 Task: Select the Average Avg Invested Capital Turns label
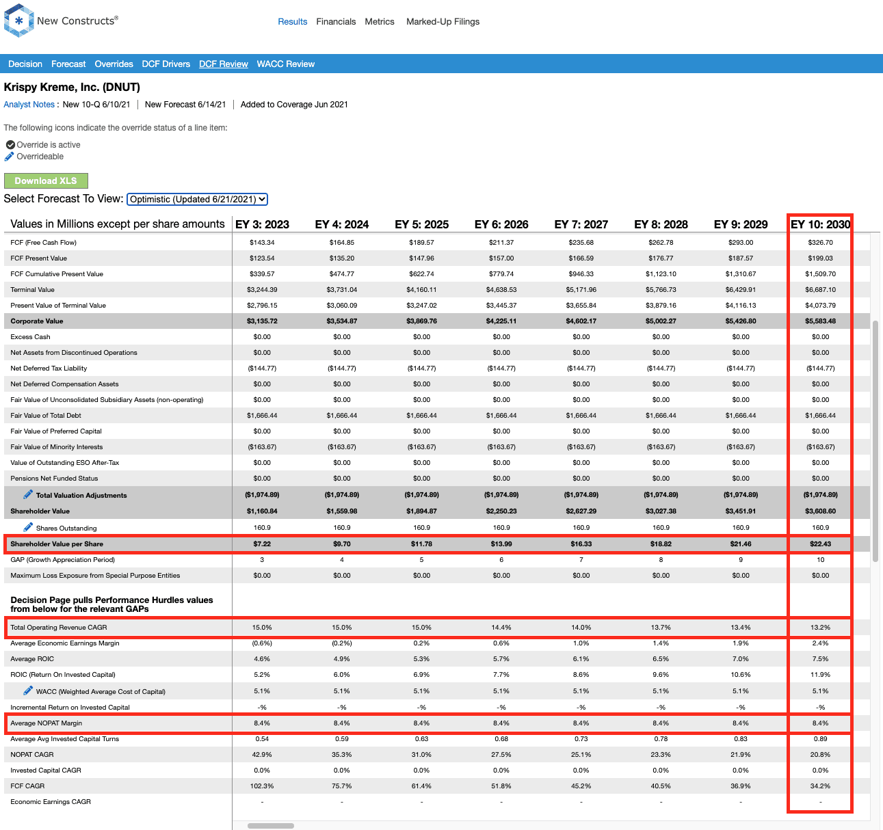tap(65, 739)
